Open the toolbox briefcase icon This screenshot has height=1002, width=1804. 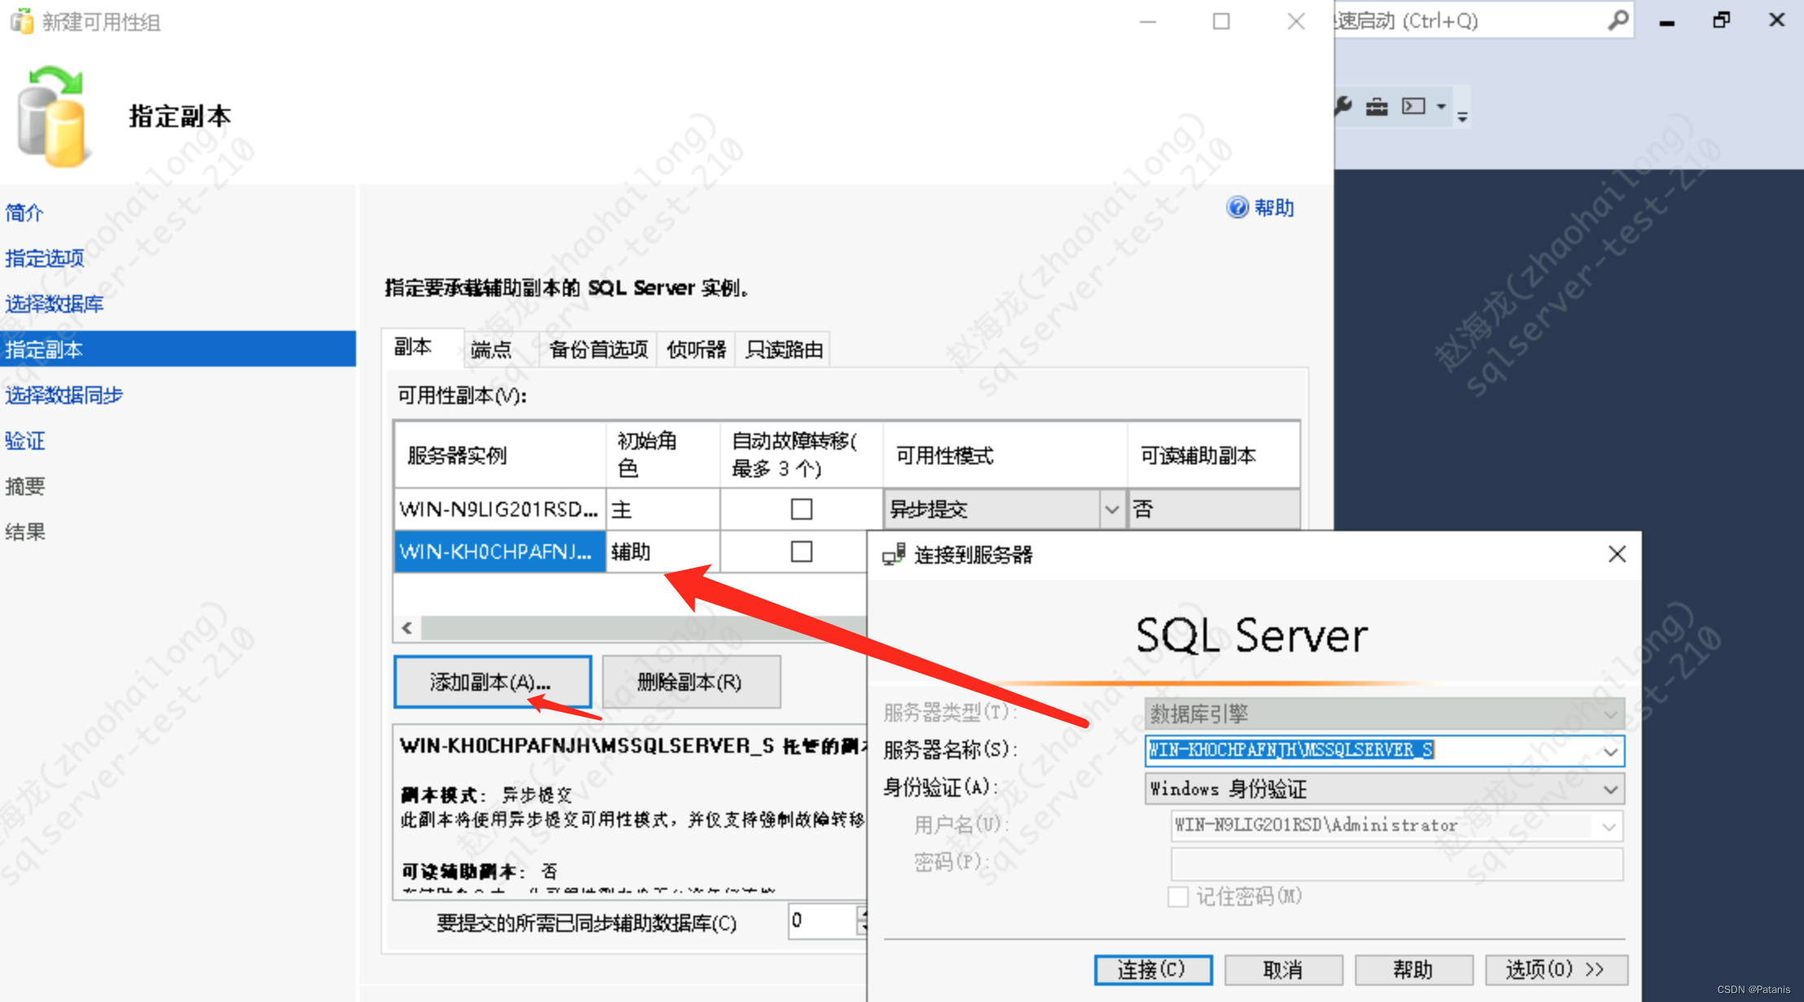(x=1377, y=106)
